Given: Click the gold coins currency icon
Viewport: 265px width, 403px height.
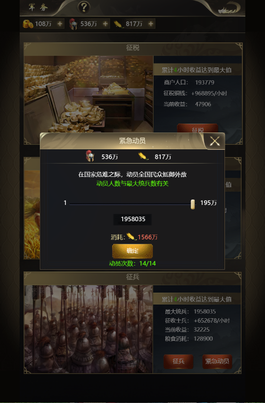Looking at the screenshot, I should coord(28,24).
